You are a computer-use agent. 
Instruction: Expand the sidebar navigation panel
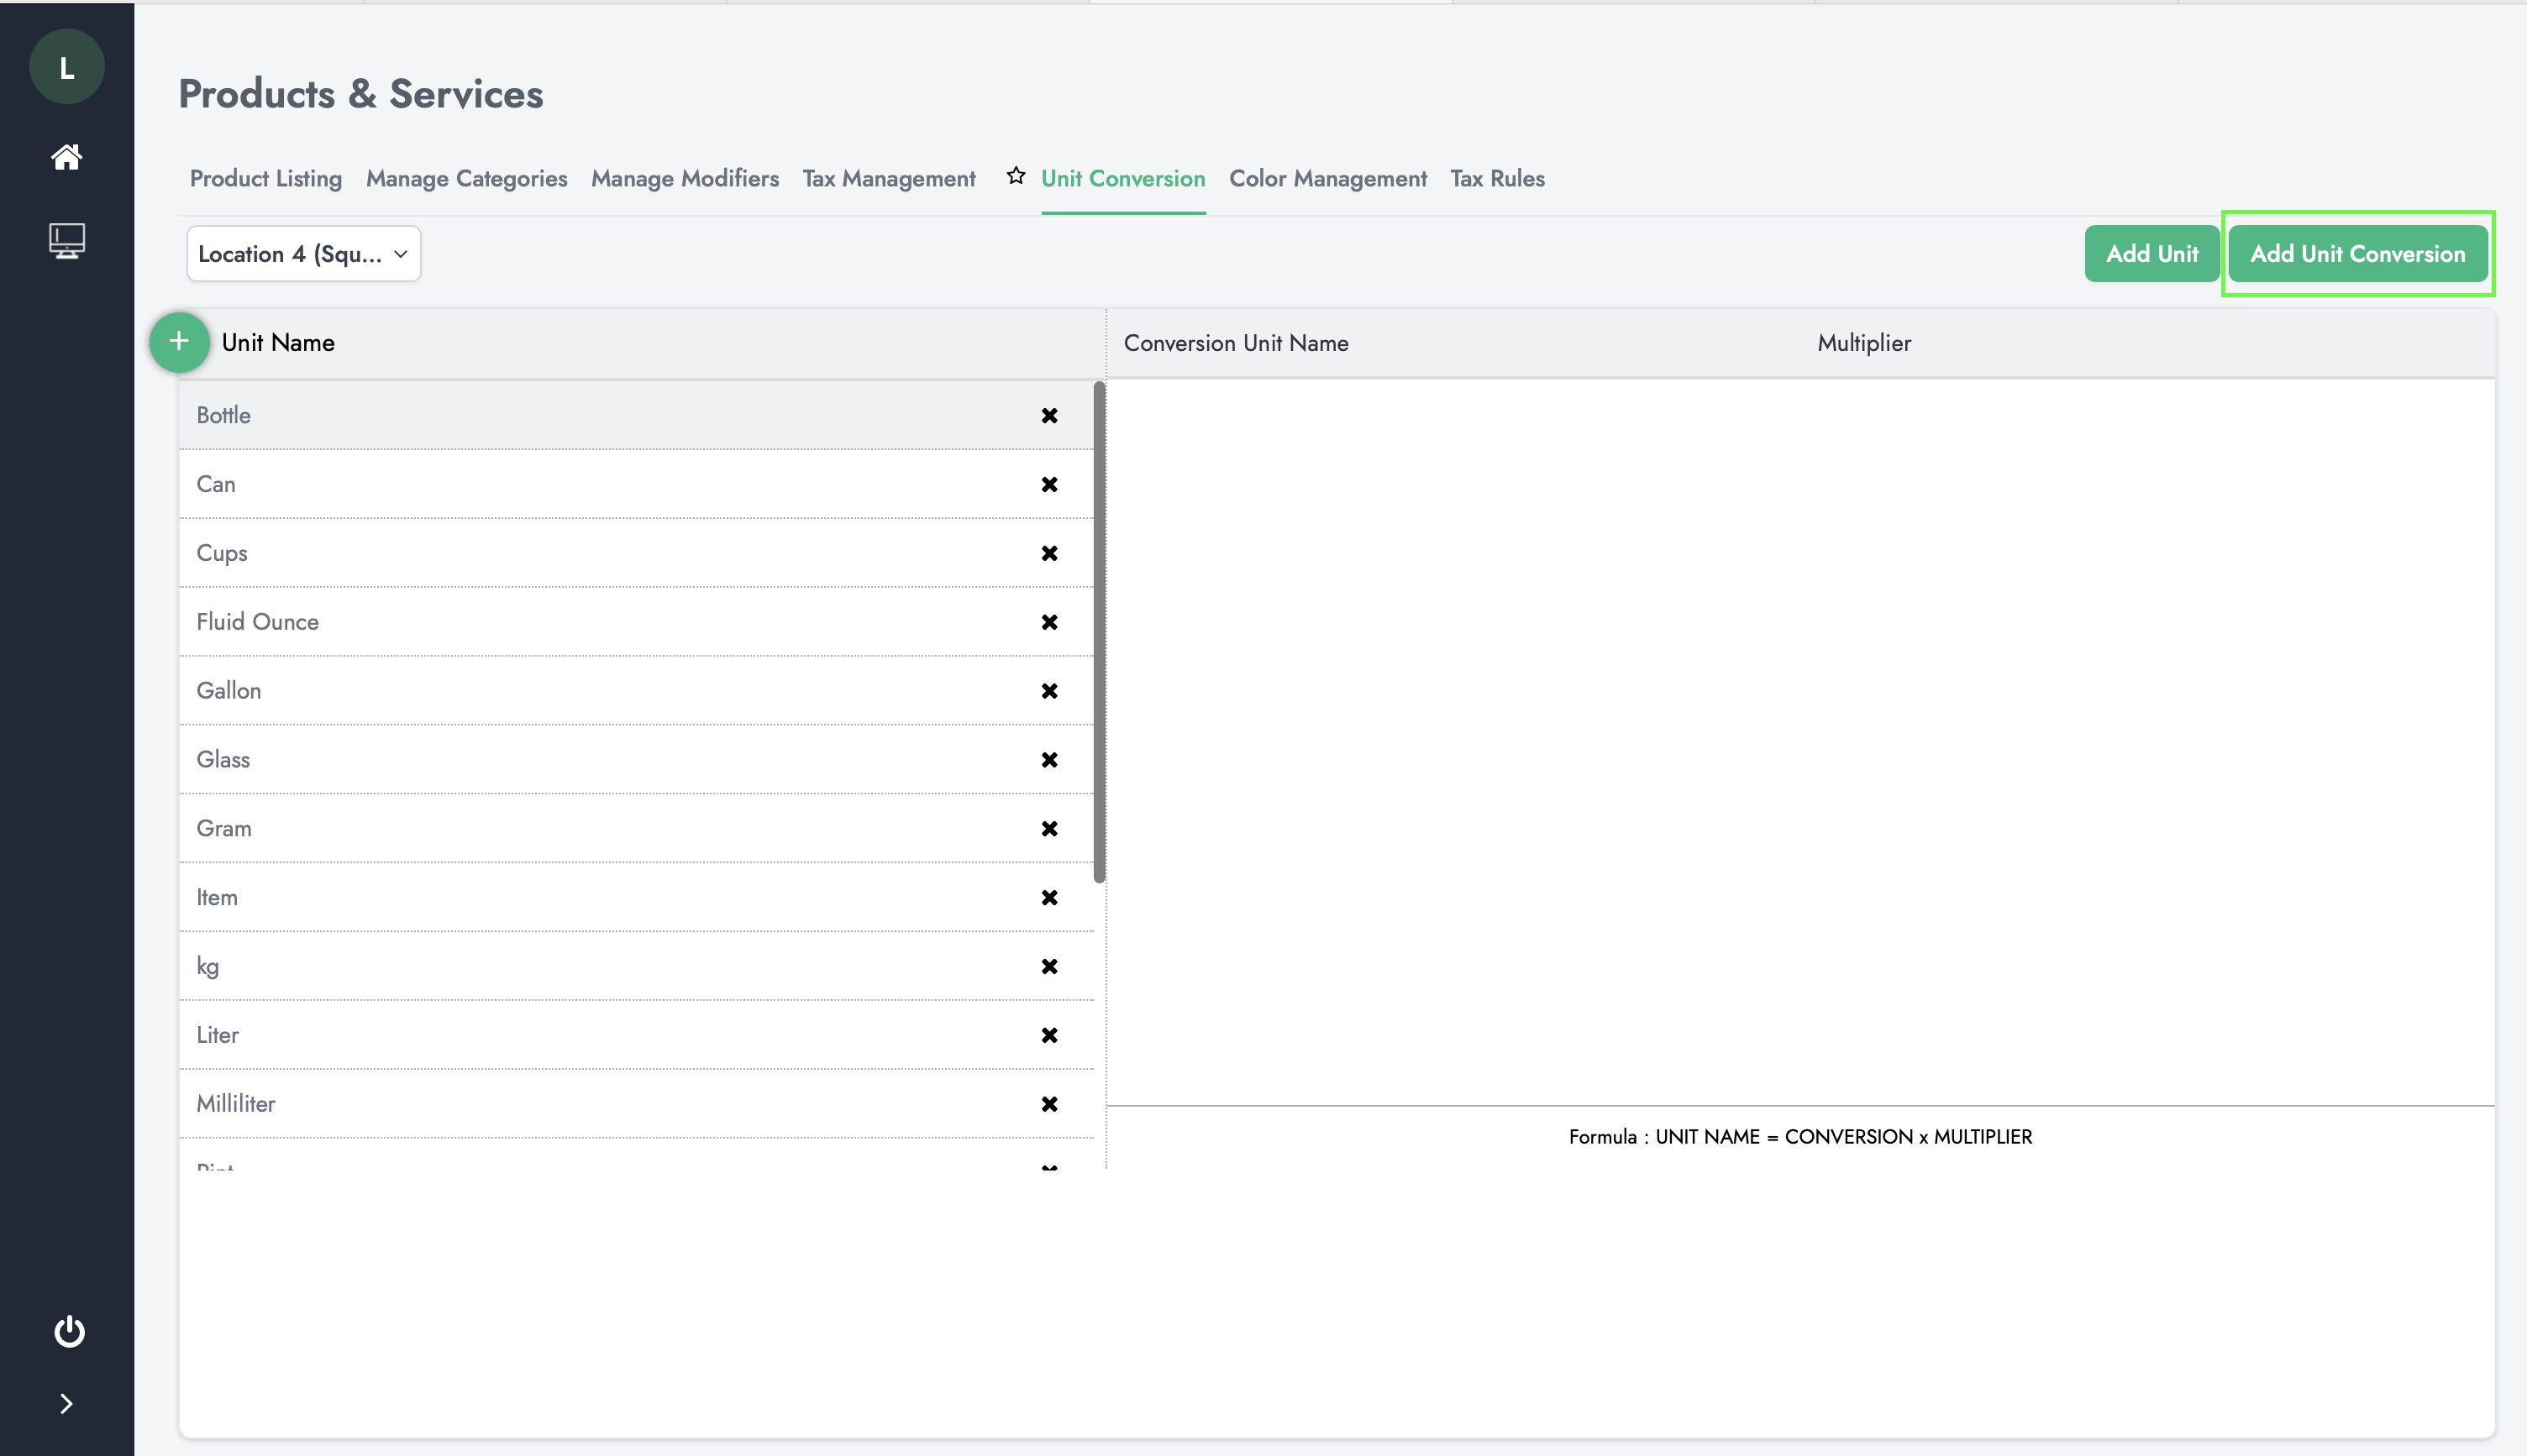(x=66, y=1406)
